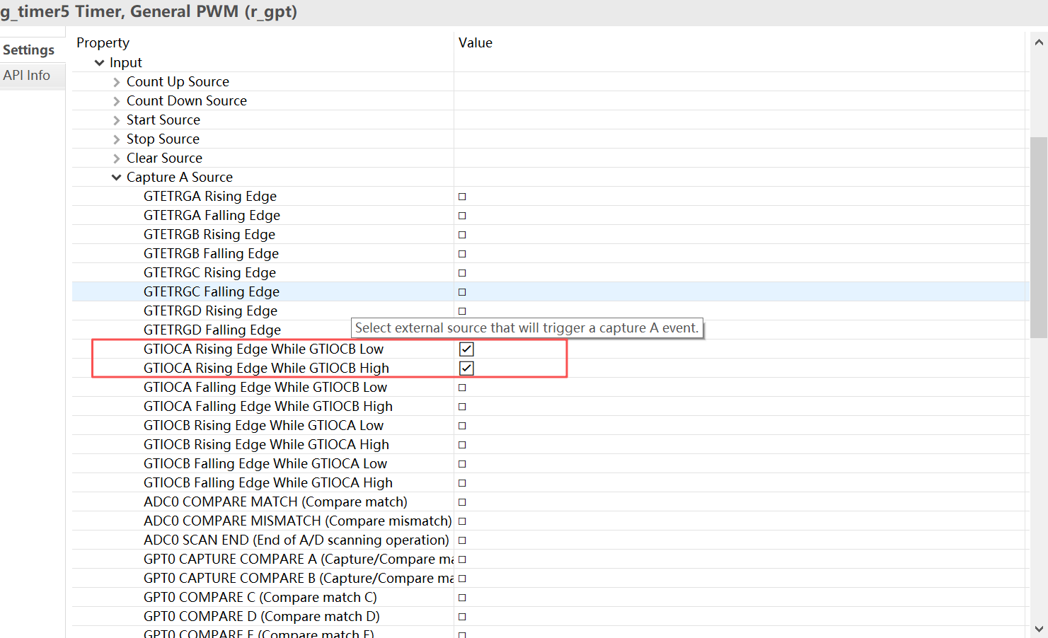Check ADC0 COMPARE MISMATCH checkbox
The width and height of the screenshot is (1048, 638).
462,521
